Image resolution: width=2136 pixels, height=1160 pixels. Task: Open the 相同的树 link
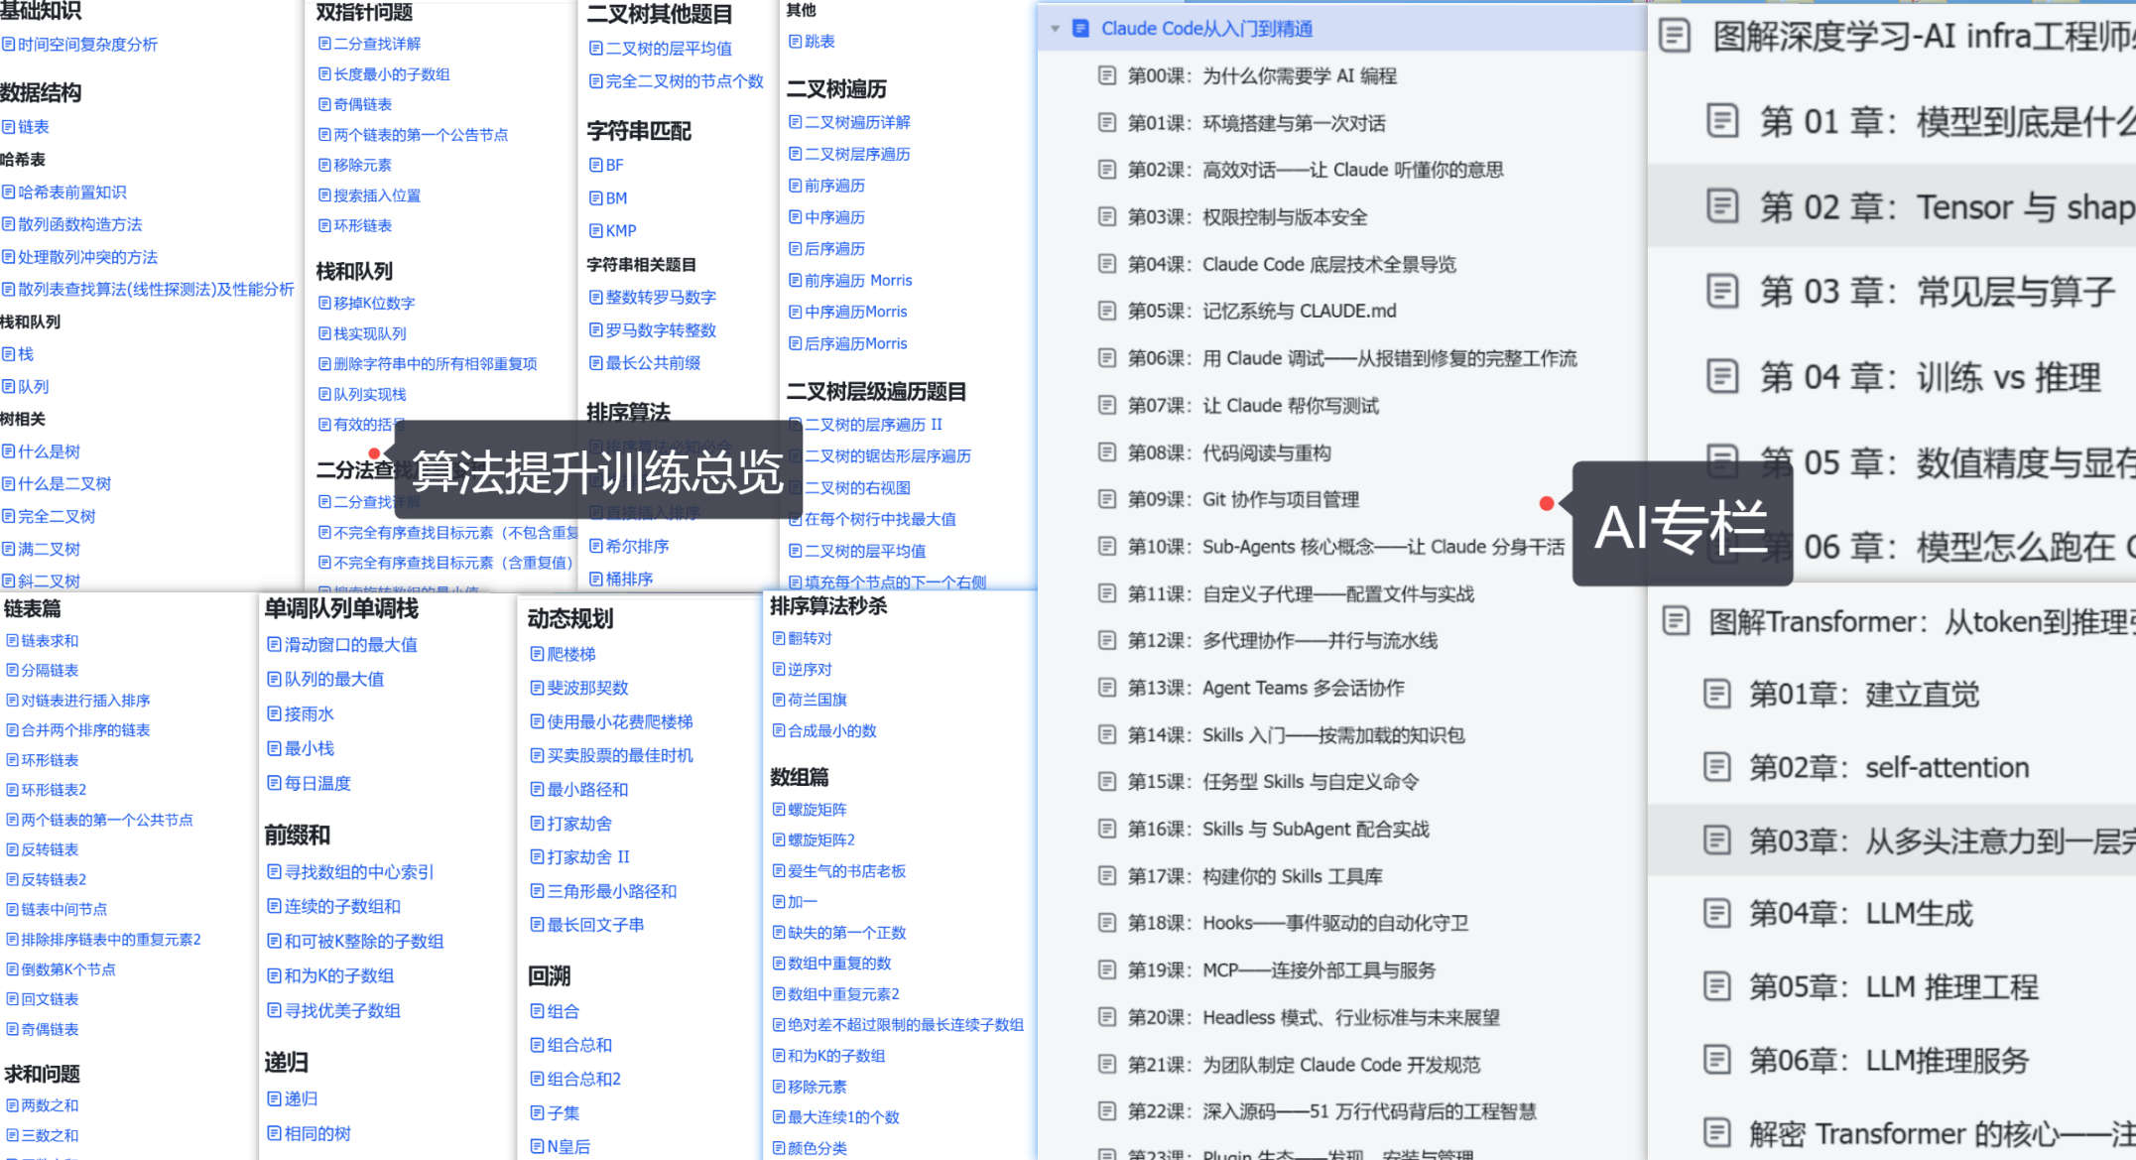click(317, 1133)
